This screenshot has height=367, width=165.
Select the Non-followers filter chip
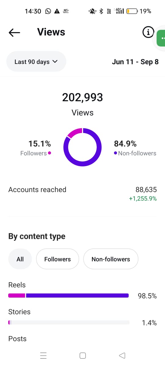point(111,259)
